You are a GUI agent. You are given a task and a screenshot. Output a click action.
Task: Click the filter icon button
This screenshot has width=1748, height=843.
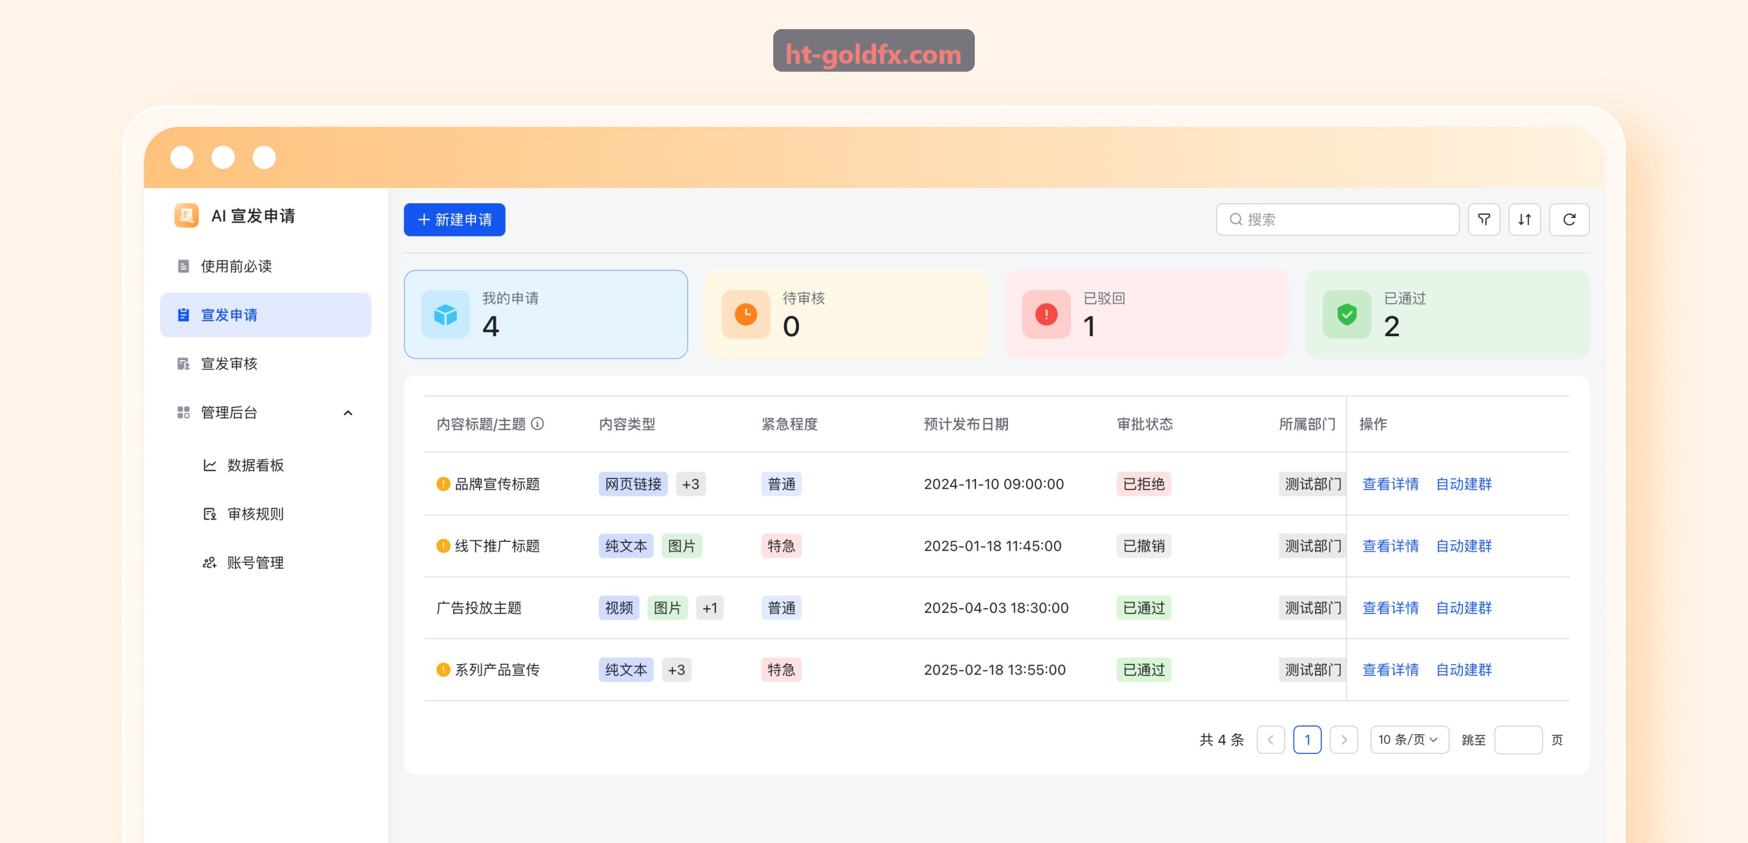click(1483, 219)
